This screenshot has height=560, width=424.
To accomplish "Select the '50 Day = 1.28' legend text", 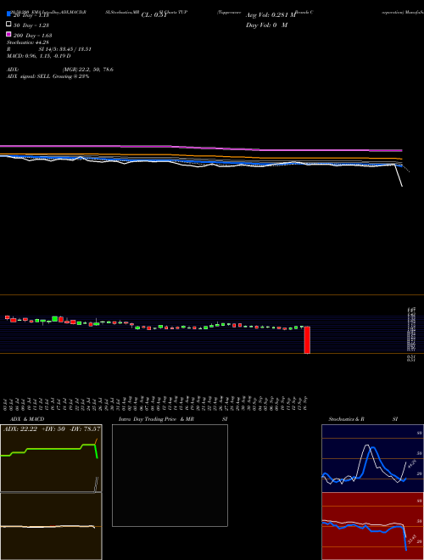I will (x=31, y=25).
